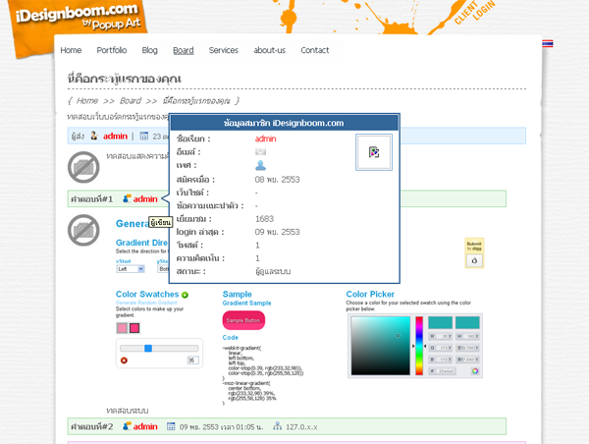
Task: Click the rainbow hue strip in the Color Picker
Action: pos(419,346)
